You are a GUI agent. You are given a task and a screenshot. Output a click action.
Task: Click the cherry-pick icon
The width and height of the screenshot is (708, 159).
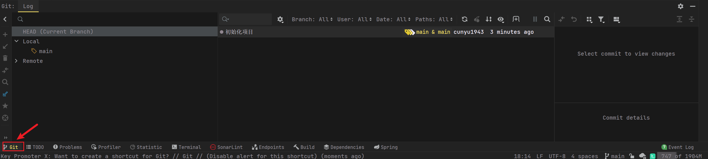pyautogui.click(x=477, y=19)
